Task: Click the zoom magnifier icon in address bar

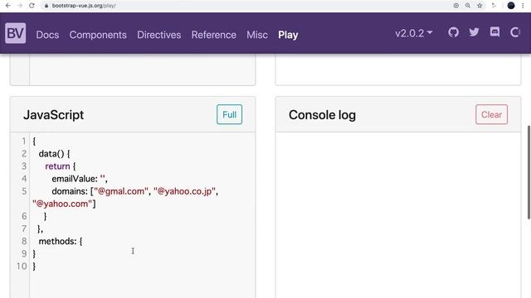Action: click(x=468, y=6)
